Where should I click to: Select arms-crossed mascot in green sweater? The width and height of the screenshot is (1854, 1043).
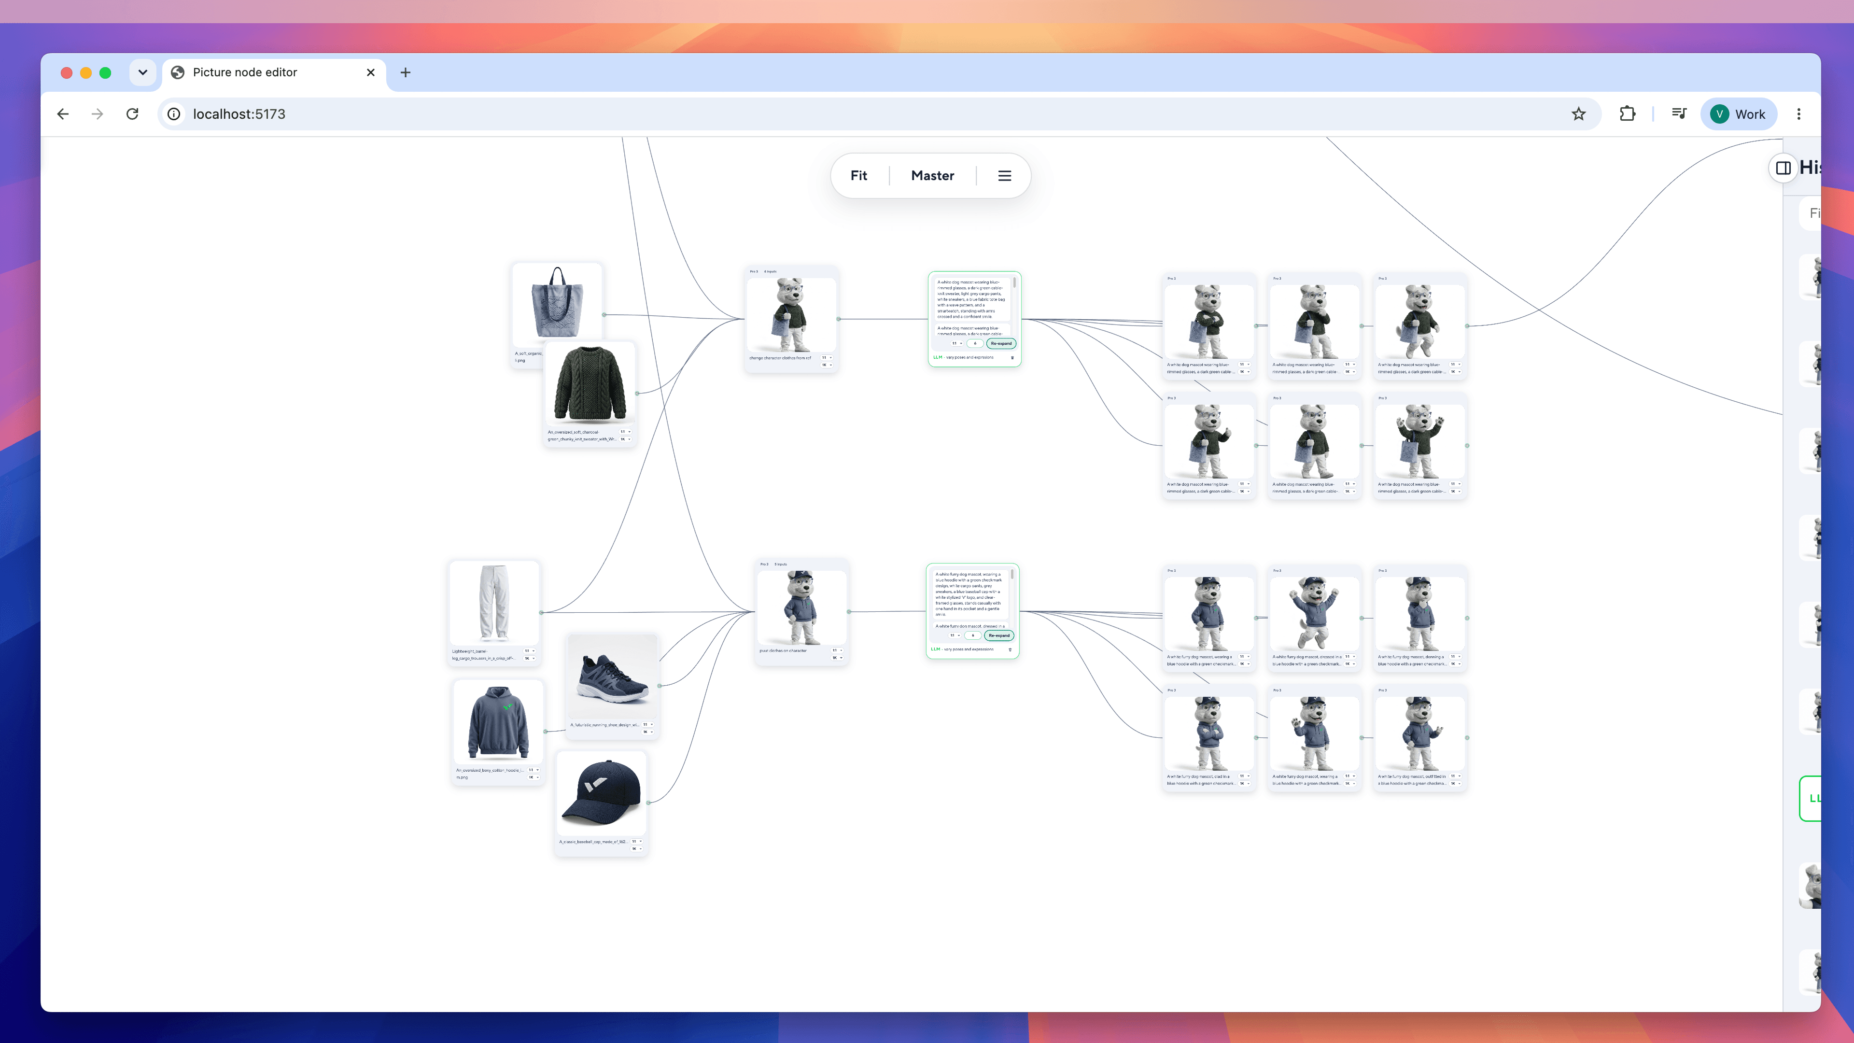point(1209,322)
